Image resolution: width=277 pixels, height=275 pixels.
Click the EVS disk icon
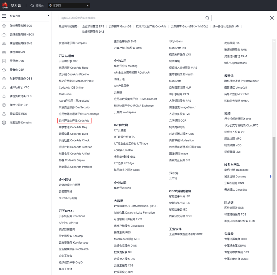click(4, 61)
